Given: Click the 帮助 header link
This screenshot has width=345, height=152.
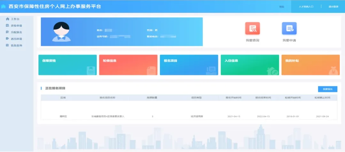Looking at the screenshot, I should [282, 7].
